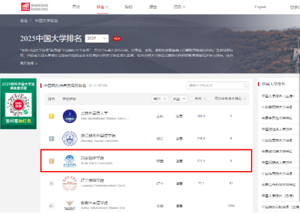The image size is (300, 213).
Task: Open the 资讯 navigation menu
Action: 179,7
